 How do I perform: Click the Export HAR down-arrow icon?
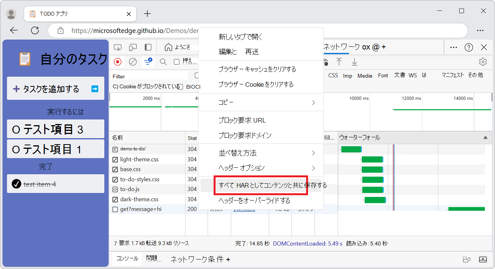pos(354,62)
